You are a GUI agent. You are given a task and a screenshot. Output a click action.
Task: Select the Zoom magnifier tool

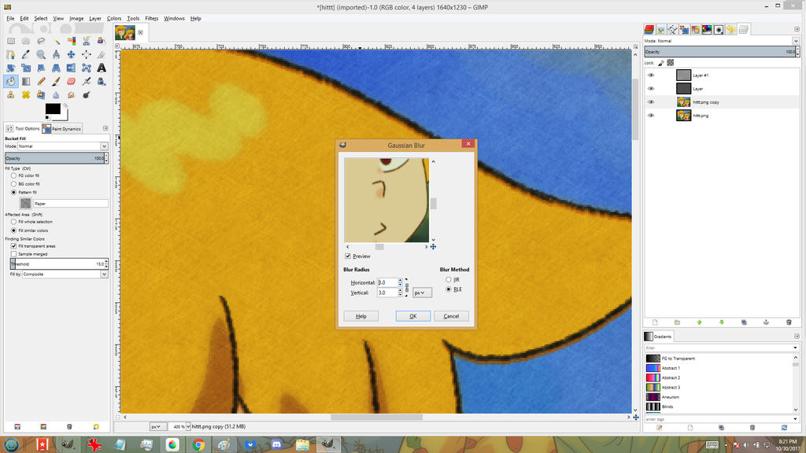click(41, 54)
